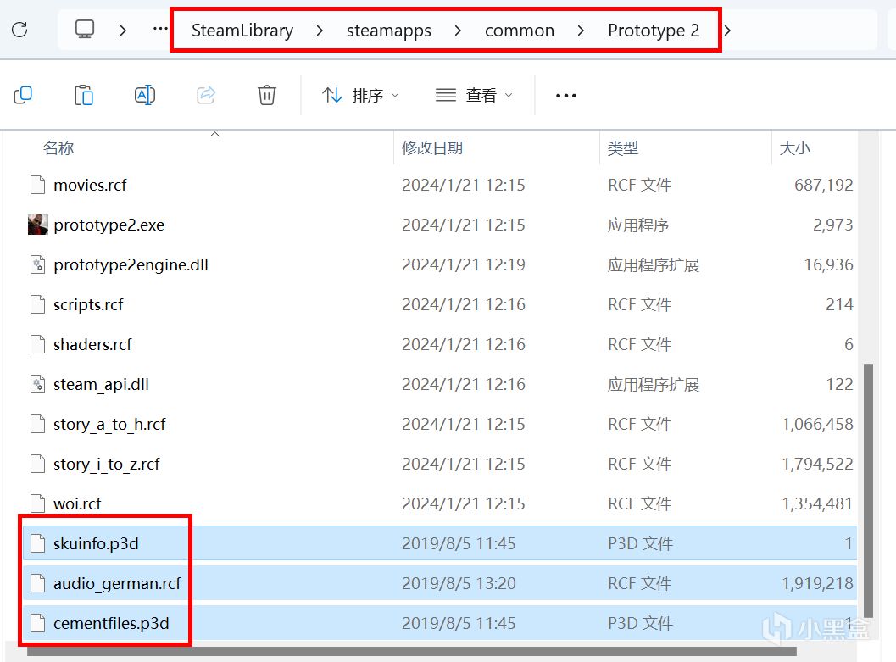Click the P3D 文件 type of skuinfo.p3d

tap(640, 544)
